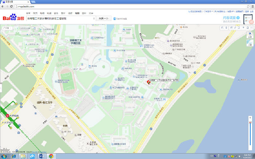This screenshot has height=159, width=255.
Task: Open the 网页 tab in Baidu navigation
Action: (35, 13)
